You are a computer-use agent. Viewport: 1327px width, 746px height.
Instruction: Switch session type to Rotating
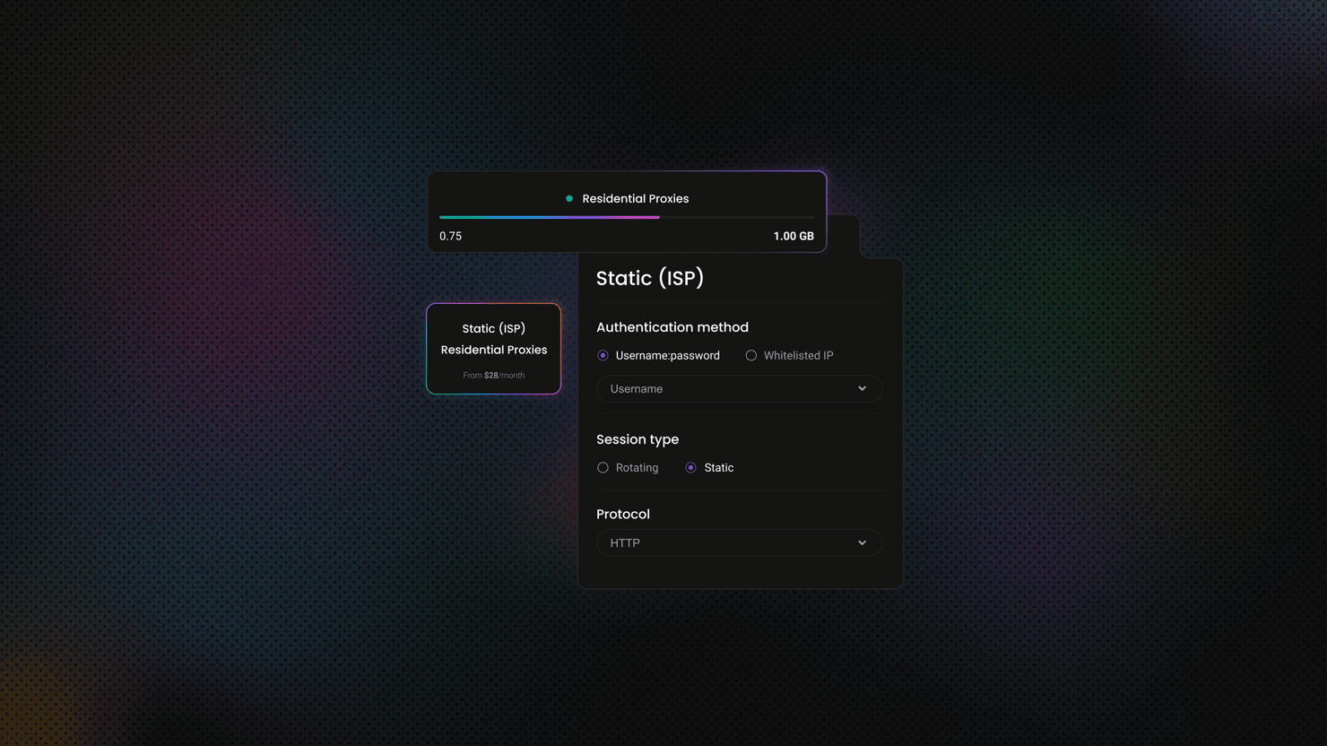point(603,468)
